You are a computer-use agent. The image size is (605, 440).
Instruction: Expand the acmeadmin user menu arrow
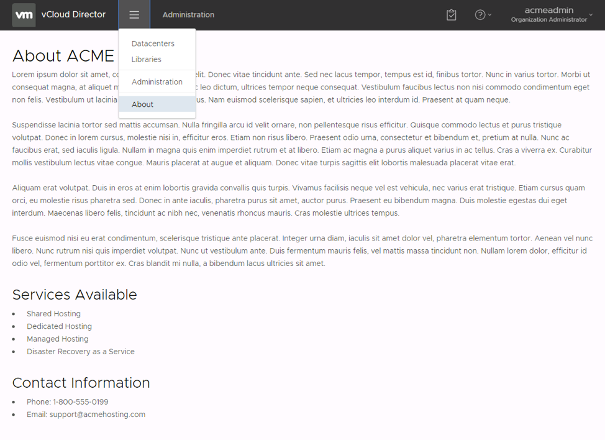591,15
